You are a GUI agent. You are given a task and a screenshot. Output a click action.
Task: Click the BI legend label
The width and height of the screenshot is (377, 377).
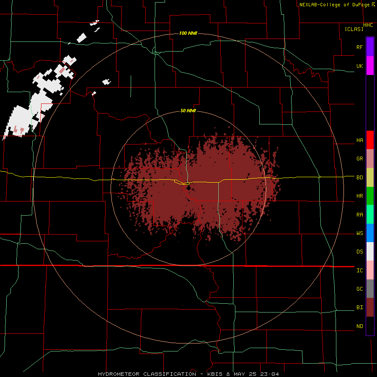[x=359, y=307]
